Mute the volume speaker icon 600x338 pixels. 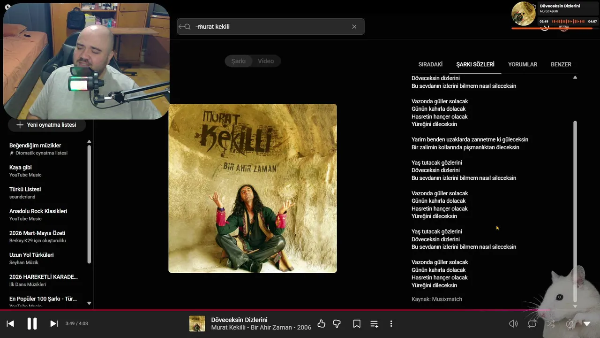pos(514,323)
